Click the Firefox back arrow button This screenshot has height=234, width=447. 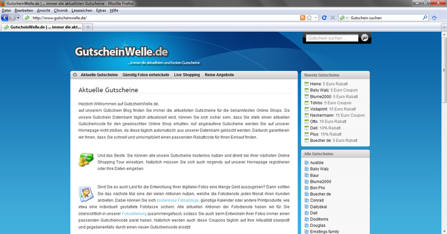[x=4, y=18]
